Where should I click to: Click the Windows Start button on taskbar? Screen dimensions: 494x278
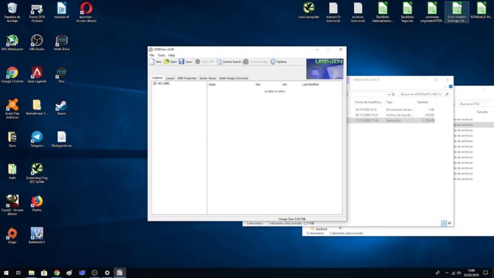6,273
